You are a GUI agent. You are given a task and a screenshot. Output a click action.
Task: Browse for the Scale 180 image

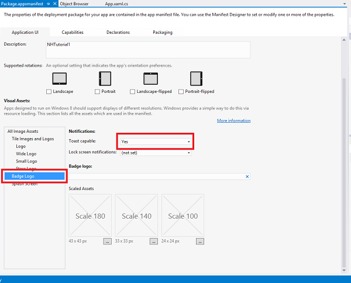pos(108,241)
